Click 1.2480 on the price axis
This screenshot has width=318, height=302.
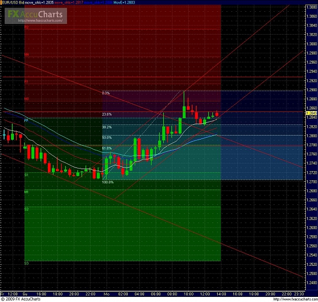[x=311, y=283]
